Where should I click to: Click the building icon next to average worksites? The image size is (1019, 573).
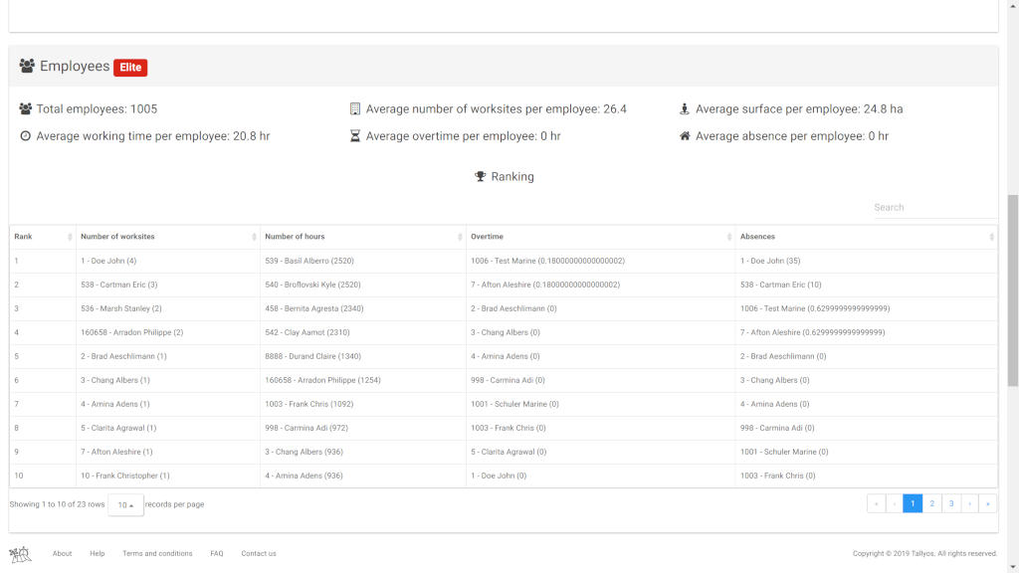(355, 109)
